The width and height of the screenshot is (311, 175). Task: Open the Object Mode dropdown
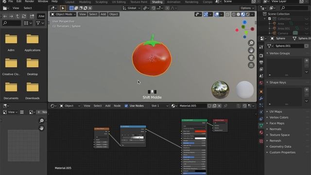[63, 14]
